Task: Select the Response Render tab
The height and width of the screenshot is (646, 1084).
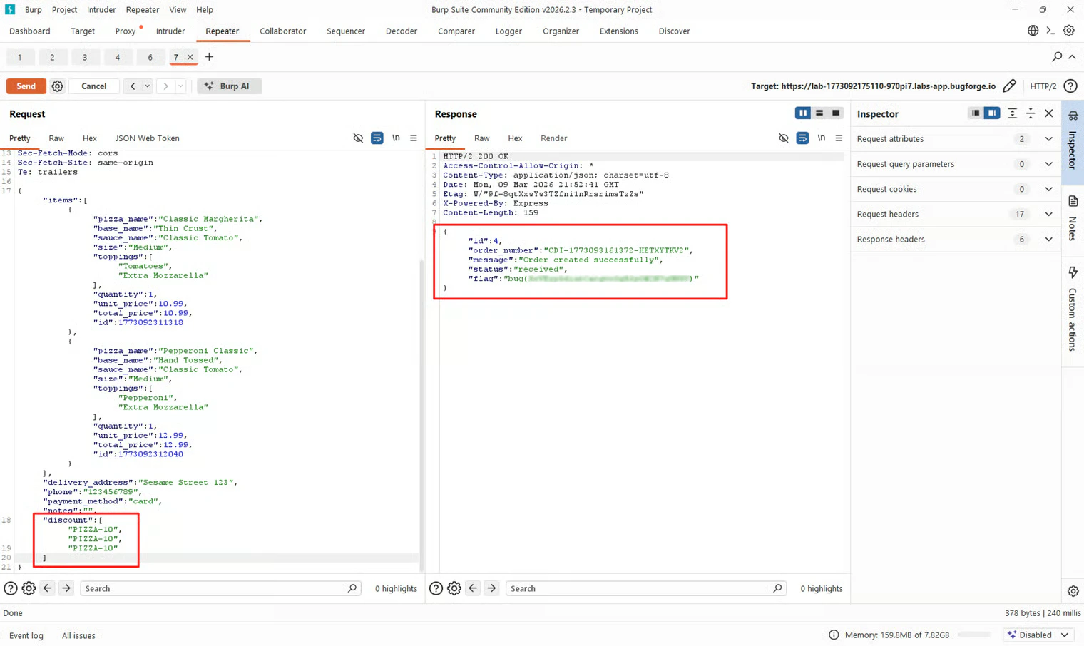Action: click(x=554, y=138)
